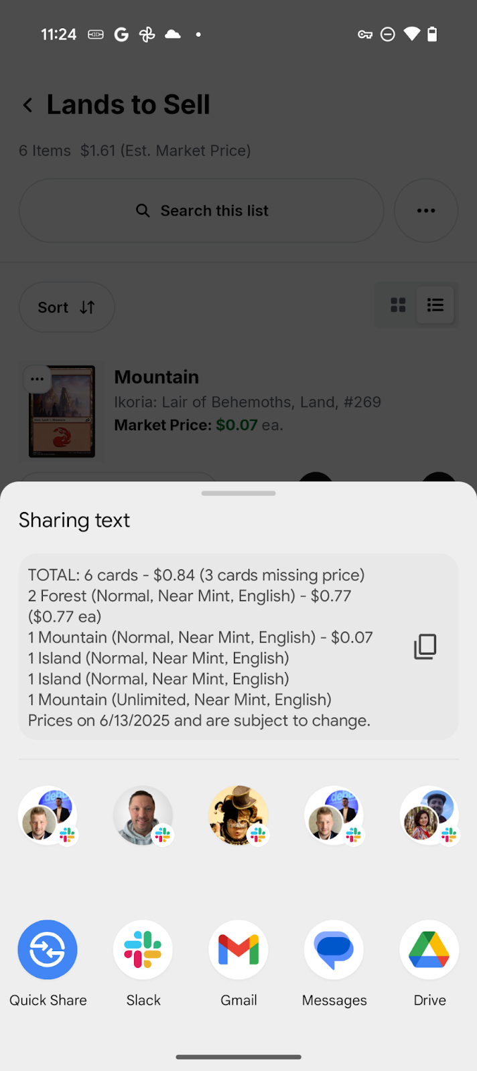Share to the masked hat avatar contact
The width and height of the screenshot is (477, 1071).
coord(238,815)
